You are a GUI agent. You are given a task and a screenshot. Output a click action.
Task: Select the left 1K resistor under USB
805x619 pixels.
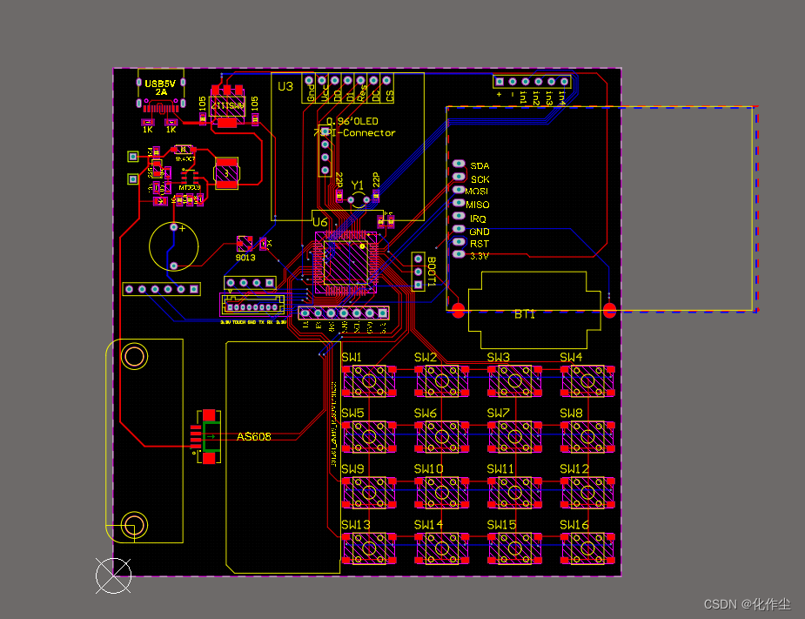pos(148,122)
